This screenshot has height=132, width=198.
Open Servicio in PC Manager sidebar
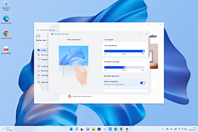[43, 75]
